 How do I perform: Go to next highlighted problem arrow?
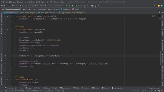[x=159, y=16]
